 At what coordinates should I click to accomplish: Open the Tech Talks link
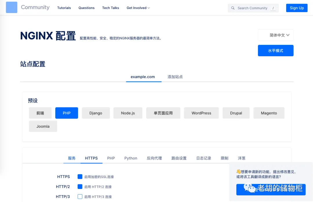coord(111,8)
